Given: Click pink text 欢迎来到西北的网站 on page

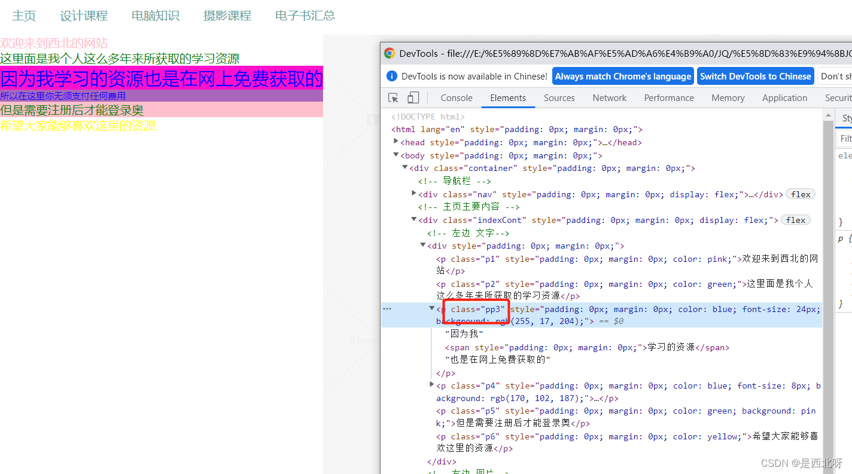Looking at the screenshot, I should (x=54, y=43).
